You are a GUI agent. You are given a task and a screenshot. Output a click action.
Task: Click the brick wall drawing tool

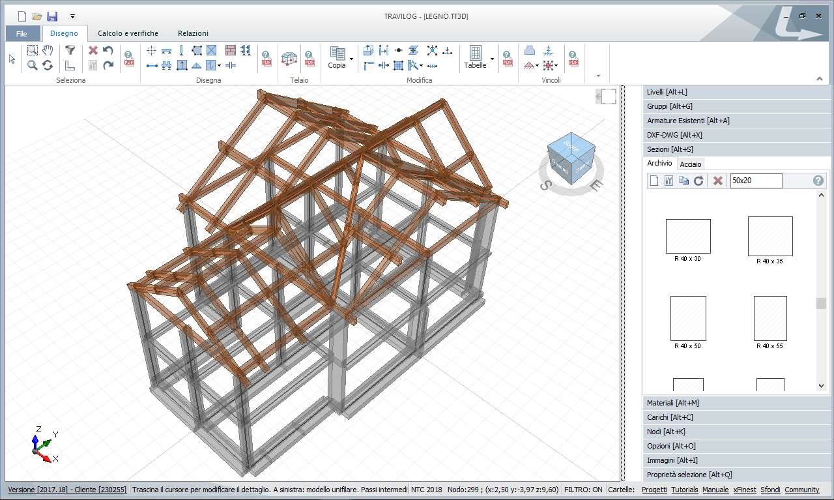[x=231, y=50]
